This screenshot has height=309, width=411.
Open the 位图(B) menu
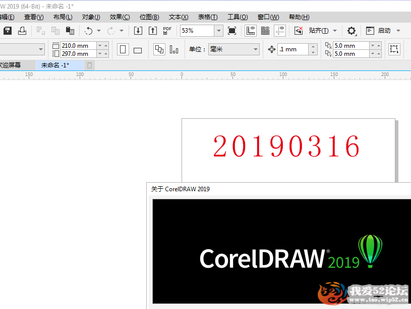[149, 17]
